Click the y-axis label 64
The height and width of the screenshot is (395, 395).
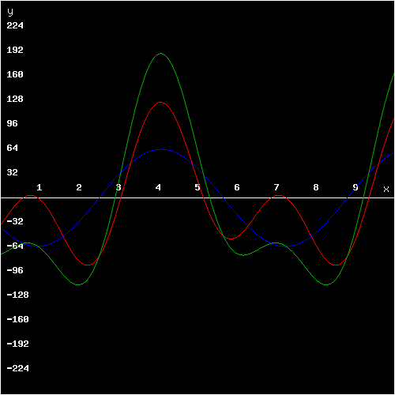point(12,148)
